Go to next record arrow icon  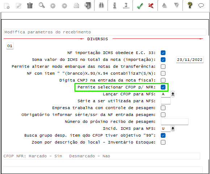(64, 6)
